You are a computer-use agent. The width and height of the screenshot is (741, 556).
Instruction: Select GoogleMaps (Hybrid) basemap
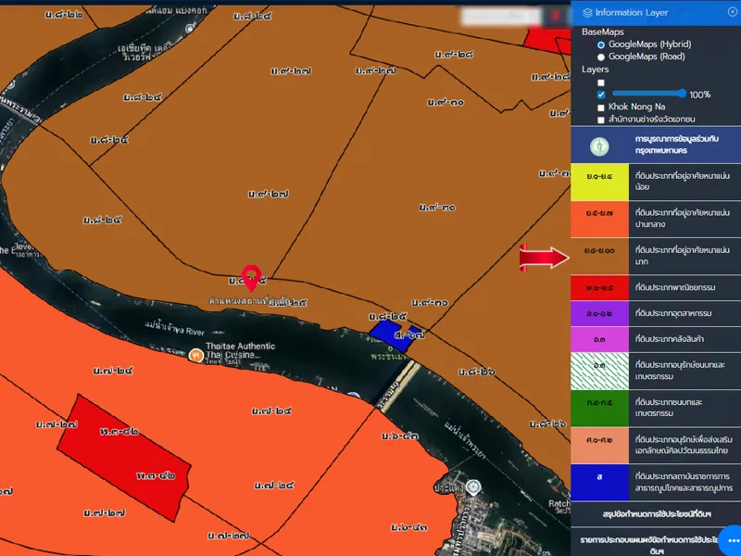601,44
